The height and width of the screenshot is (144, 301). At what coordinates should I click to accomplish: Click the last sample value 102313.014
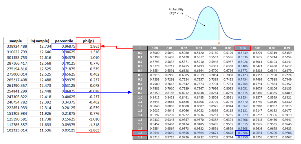[x=15, y=130]
